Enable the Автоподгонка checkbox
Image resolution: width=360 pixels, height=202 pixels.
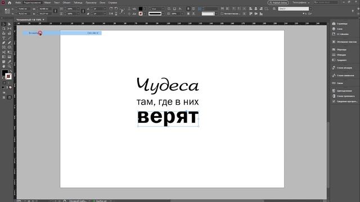pyautogui.click(x=222, y=13)
